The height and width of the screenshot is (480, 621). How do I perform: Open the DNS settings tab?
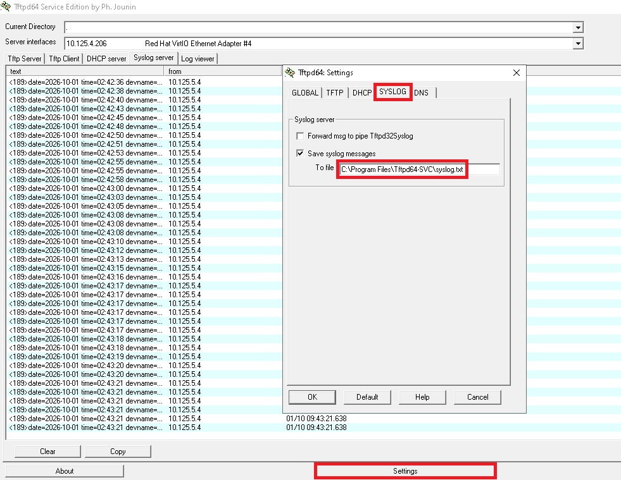pos(422,92)
